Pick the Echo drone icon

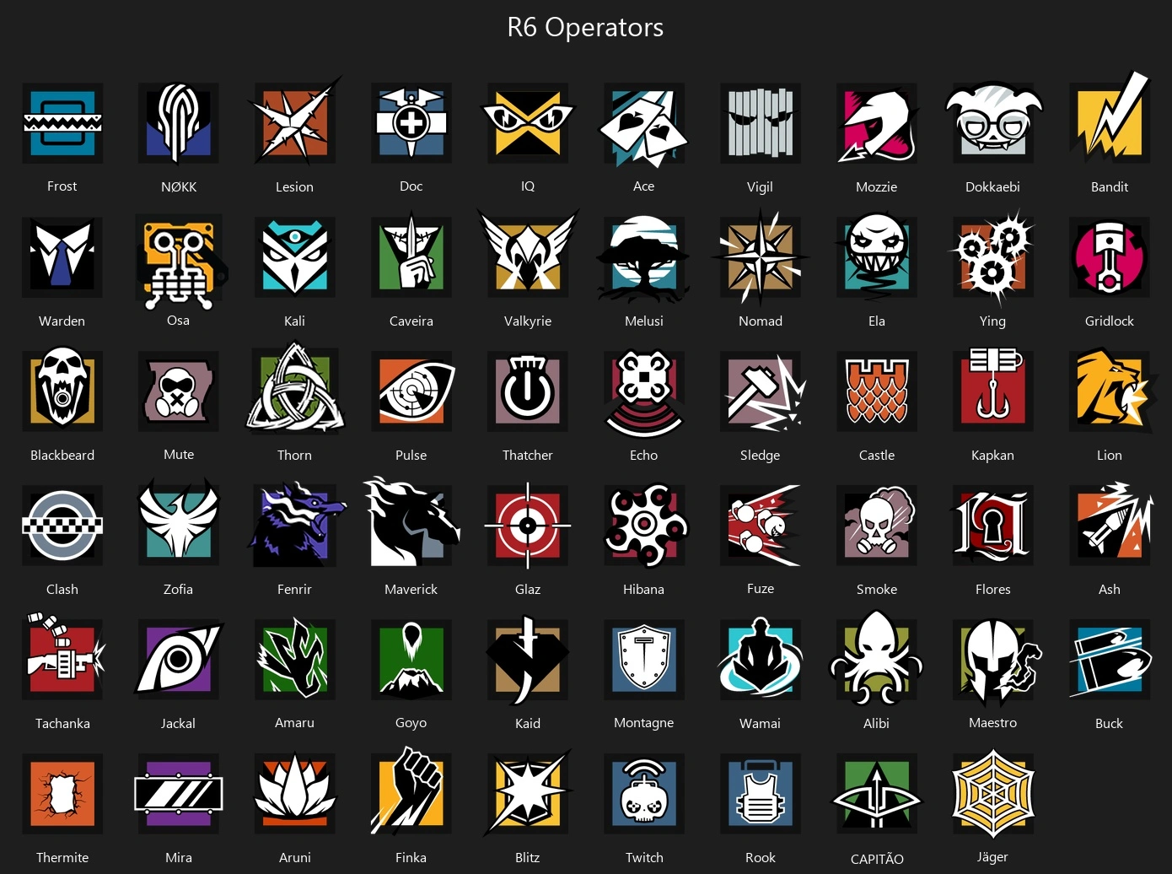(x=644, y=391)
